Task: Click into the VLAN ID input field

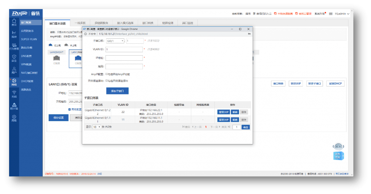Action: click(124, 49)
